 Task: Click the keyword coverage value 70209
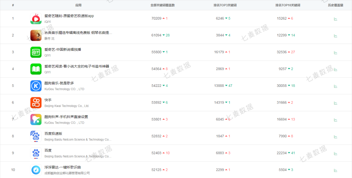click(x=156, y=18)
